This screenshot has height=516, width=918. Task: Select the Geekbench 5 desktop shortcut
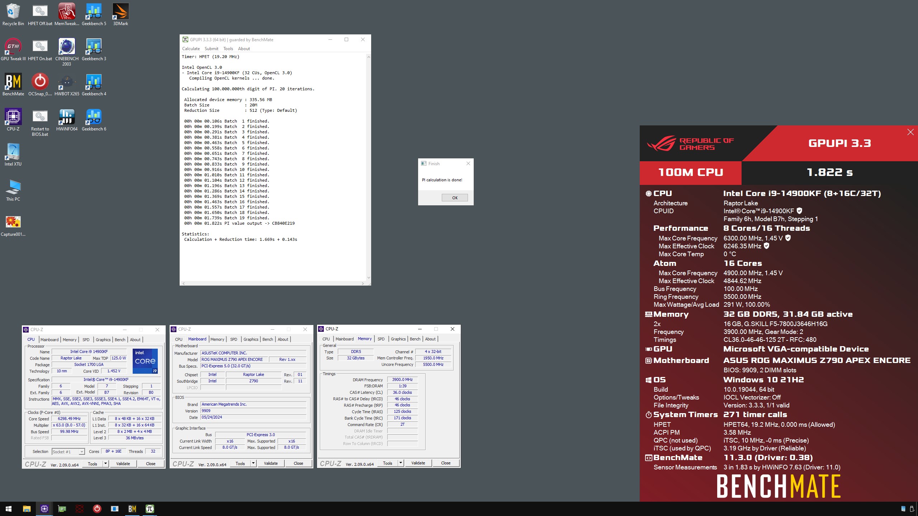pyautogui.click(x=94, y=14)
